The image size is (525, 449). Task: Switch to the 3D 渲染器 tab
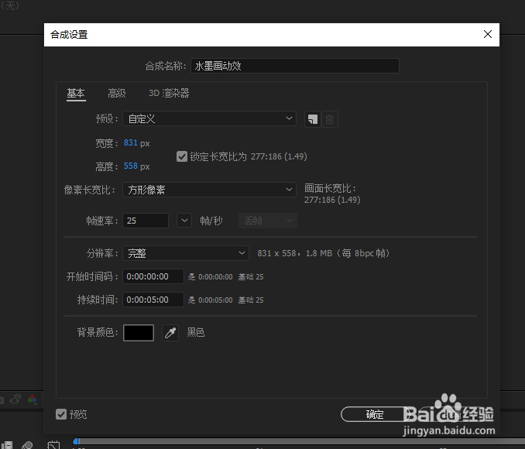[169, 93]
